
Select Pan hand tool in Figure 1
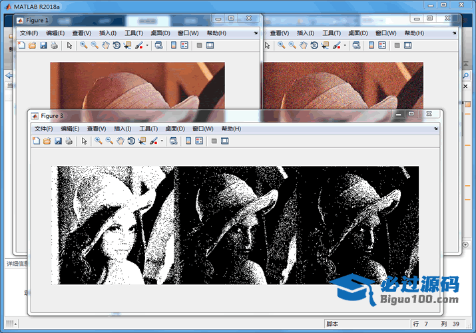(105, 45)
